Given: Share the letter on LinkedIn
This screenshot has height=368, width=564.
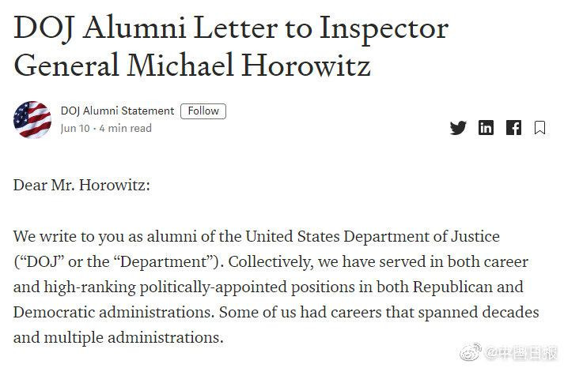Looking at the screenshot, I should (x=486, y=128).
